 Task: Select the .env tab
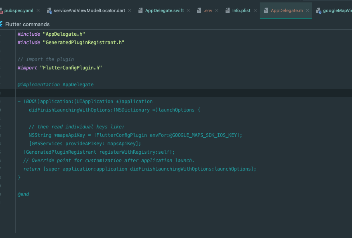coord(208,10)
